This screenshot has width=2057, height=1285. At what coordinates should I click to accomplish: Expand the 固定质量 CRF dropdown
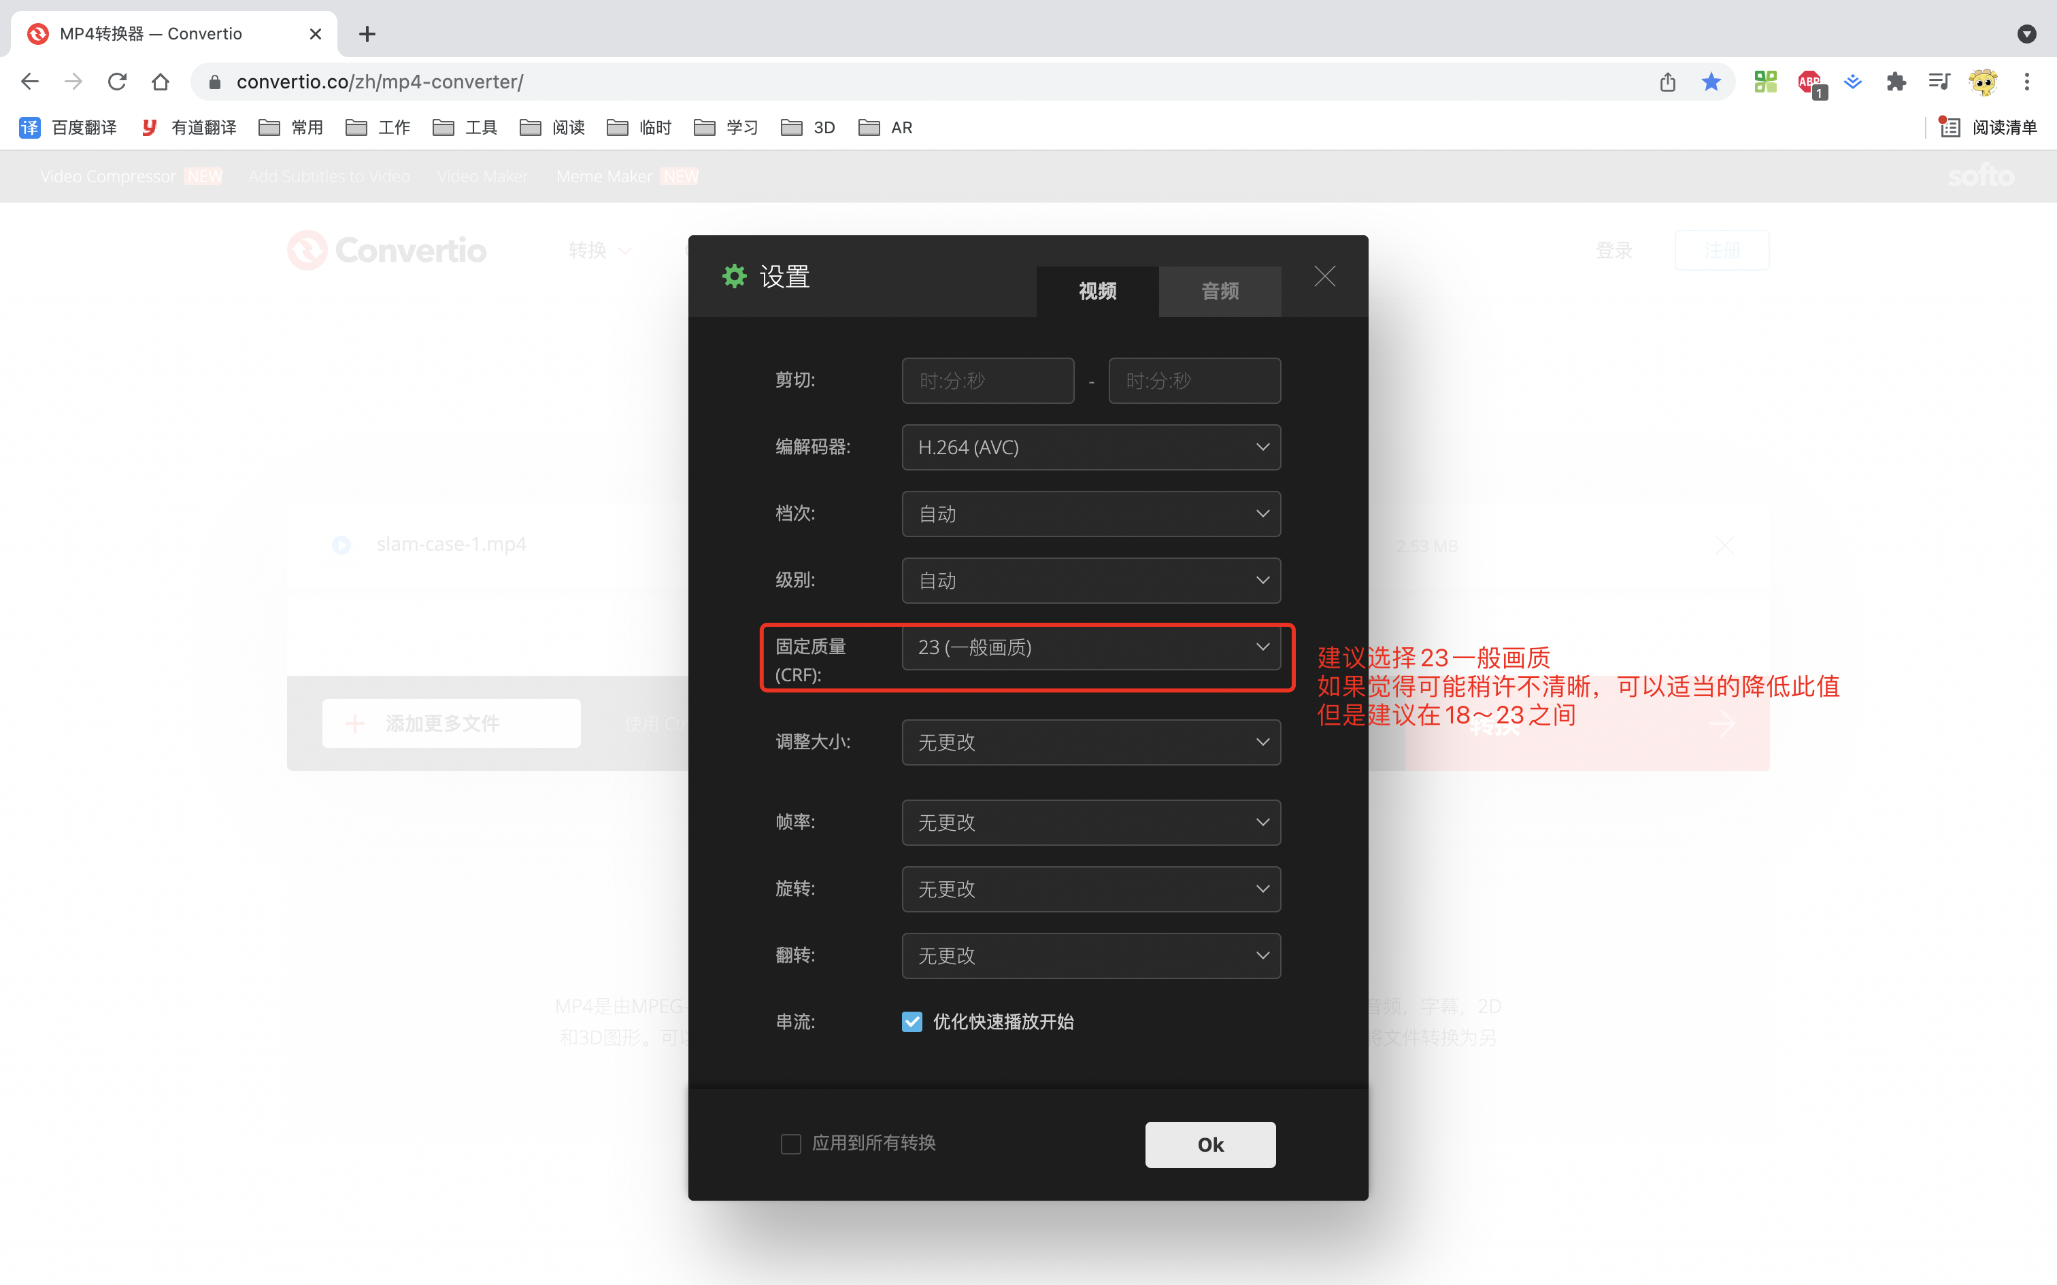[x=1090, y=647]
